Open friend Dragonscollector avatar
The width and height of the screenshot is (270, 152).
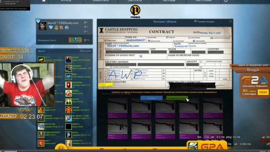(x=41, y=135)
